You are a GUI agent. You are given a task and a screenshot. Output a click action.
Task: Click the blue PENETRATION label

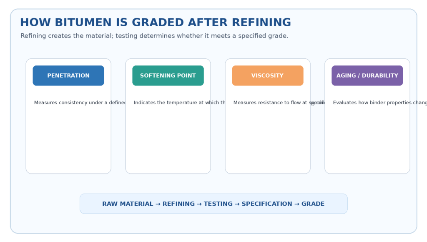pyautogui.click(x=68, y=76)
